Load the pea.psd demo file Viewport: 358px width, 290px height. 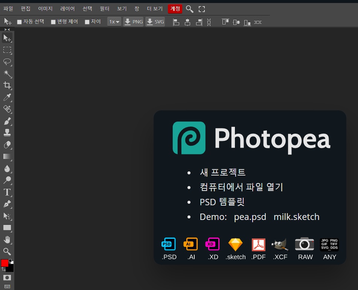[250, 217]
